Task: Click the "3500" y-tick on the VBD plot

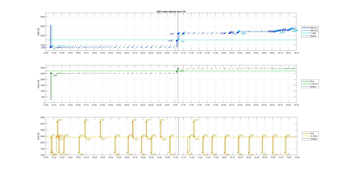Action: tap(42, 45)
